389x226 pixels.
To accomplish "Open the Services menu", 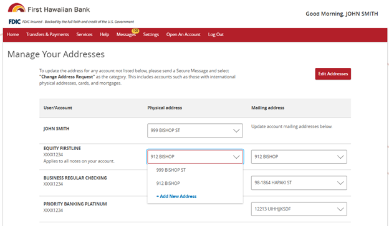I will pyautogui.click(x=84, y=34).
